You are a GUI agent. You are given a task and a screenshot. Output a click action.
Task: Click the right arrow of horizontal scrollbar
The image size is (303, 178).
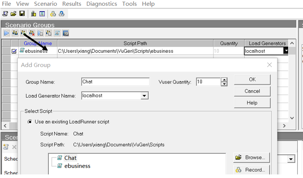point(284,126)
